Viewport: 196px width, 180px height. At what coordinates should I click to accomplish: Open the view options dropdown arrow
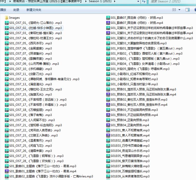click(179, 10)
